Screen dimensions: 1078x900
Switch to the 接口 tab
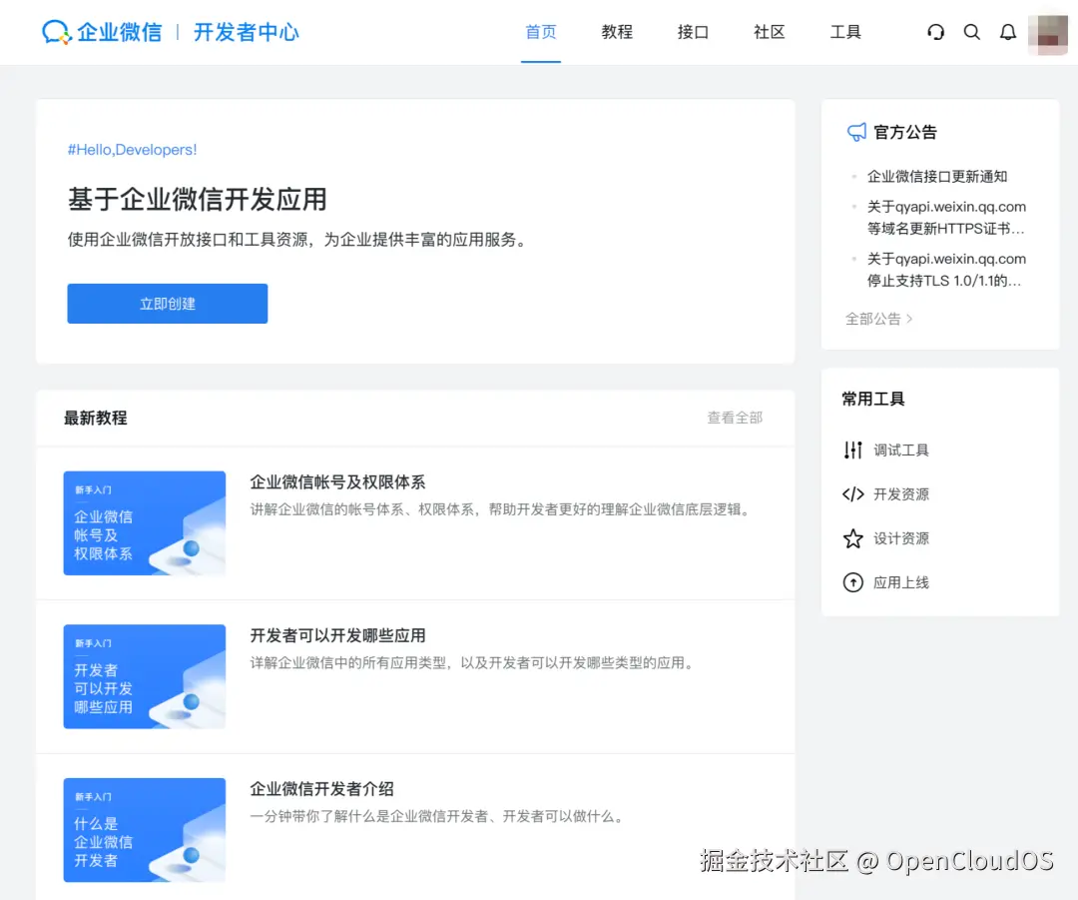coord(693,32)
